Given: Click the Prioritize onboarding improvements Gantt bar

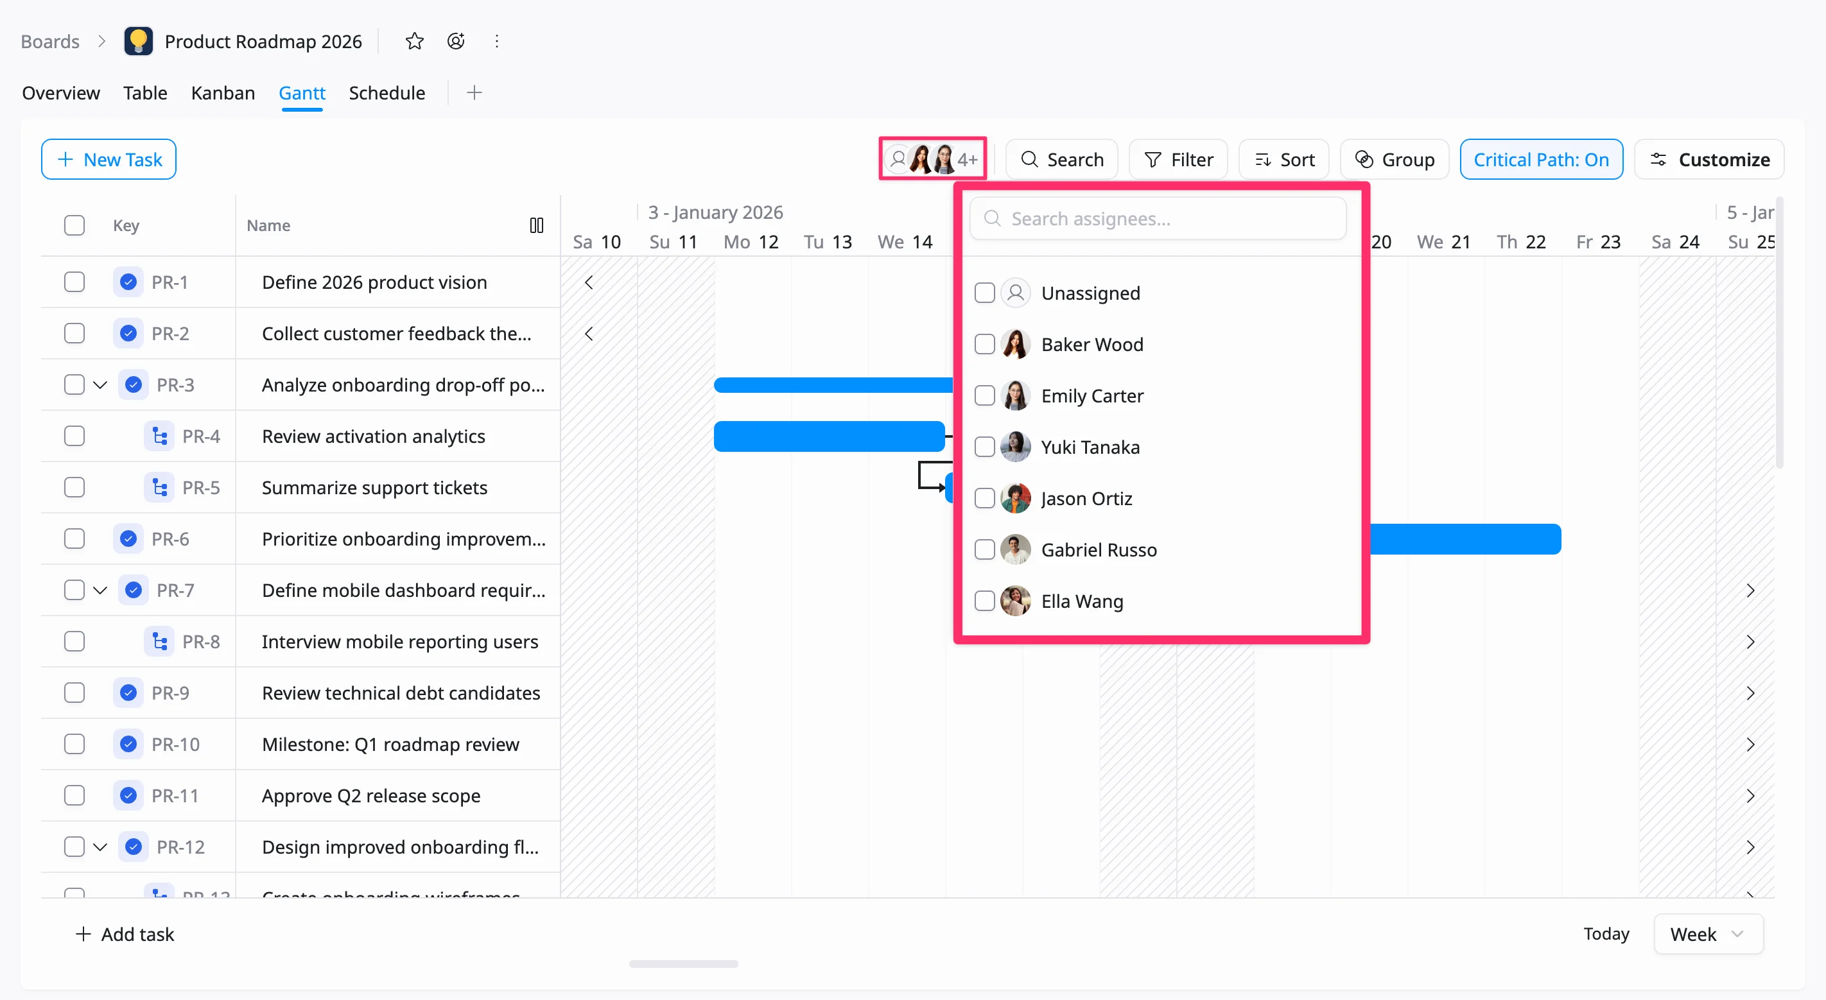Looking at the screenshot, I should click(x=1465, y=539).
